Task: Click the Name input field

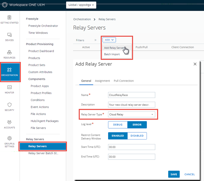Action: [x=132, y=95]
